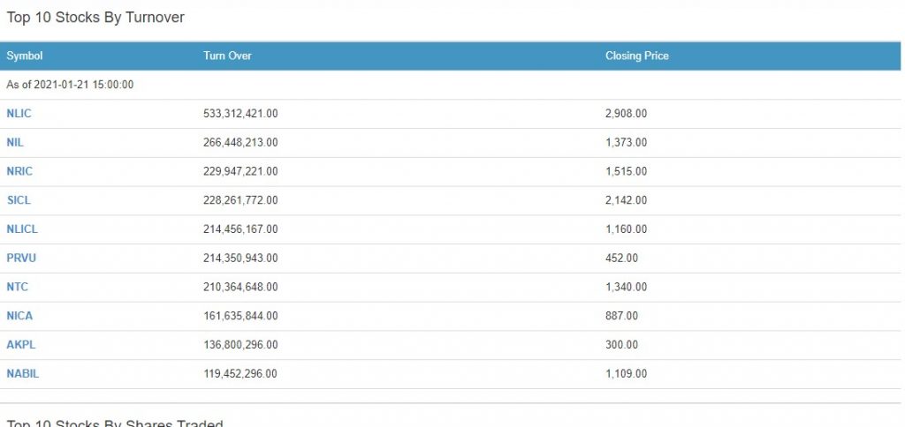Image resolution: width=905 pixels, height=427 pixels.
Task: Open the NLIC stock symbol link
Action: [19, 114]
